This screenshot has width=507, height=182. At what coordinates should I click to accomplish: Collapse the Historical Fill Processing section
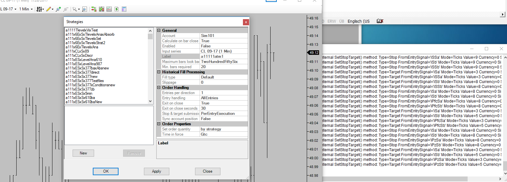coord(159,72)
